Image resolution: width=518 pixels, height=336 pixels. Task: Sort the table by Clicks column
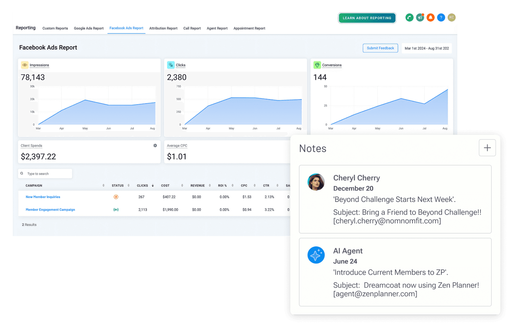pos(152,185)
